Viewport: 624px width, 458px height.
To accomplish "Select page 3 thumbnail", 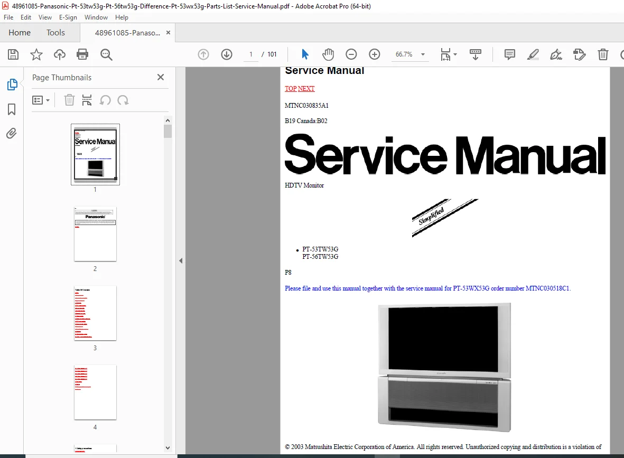I will (x=95, y=313).
